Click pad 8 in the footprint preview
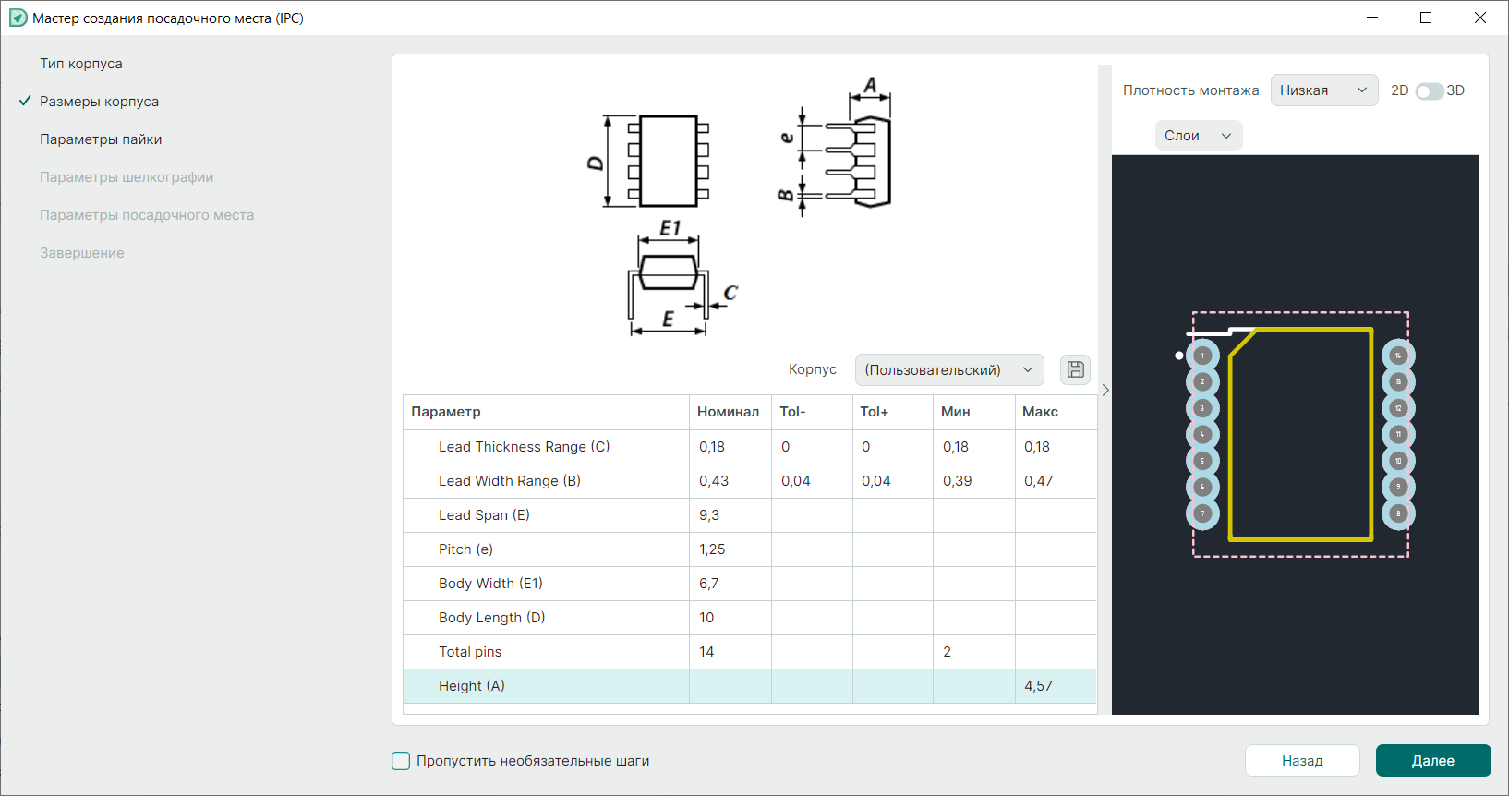 [1398, 513]
